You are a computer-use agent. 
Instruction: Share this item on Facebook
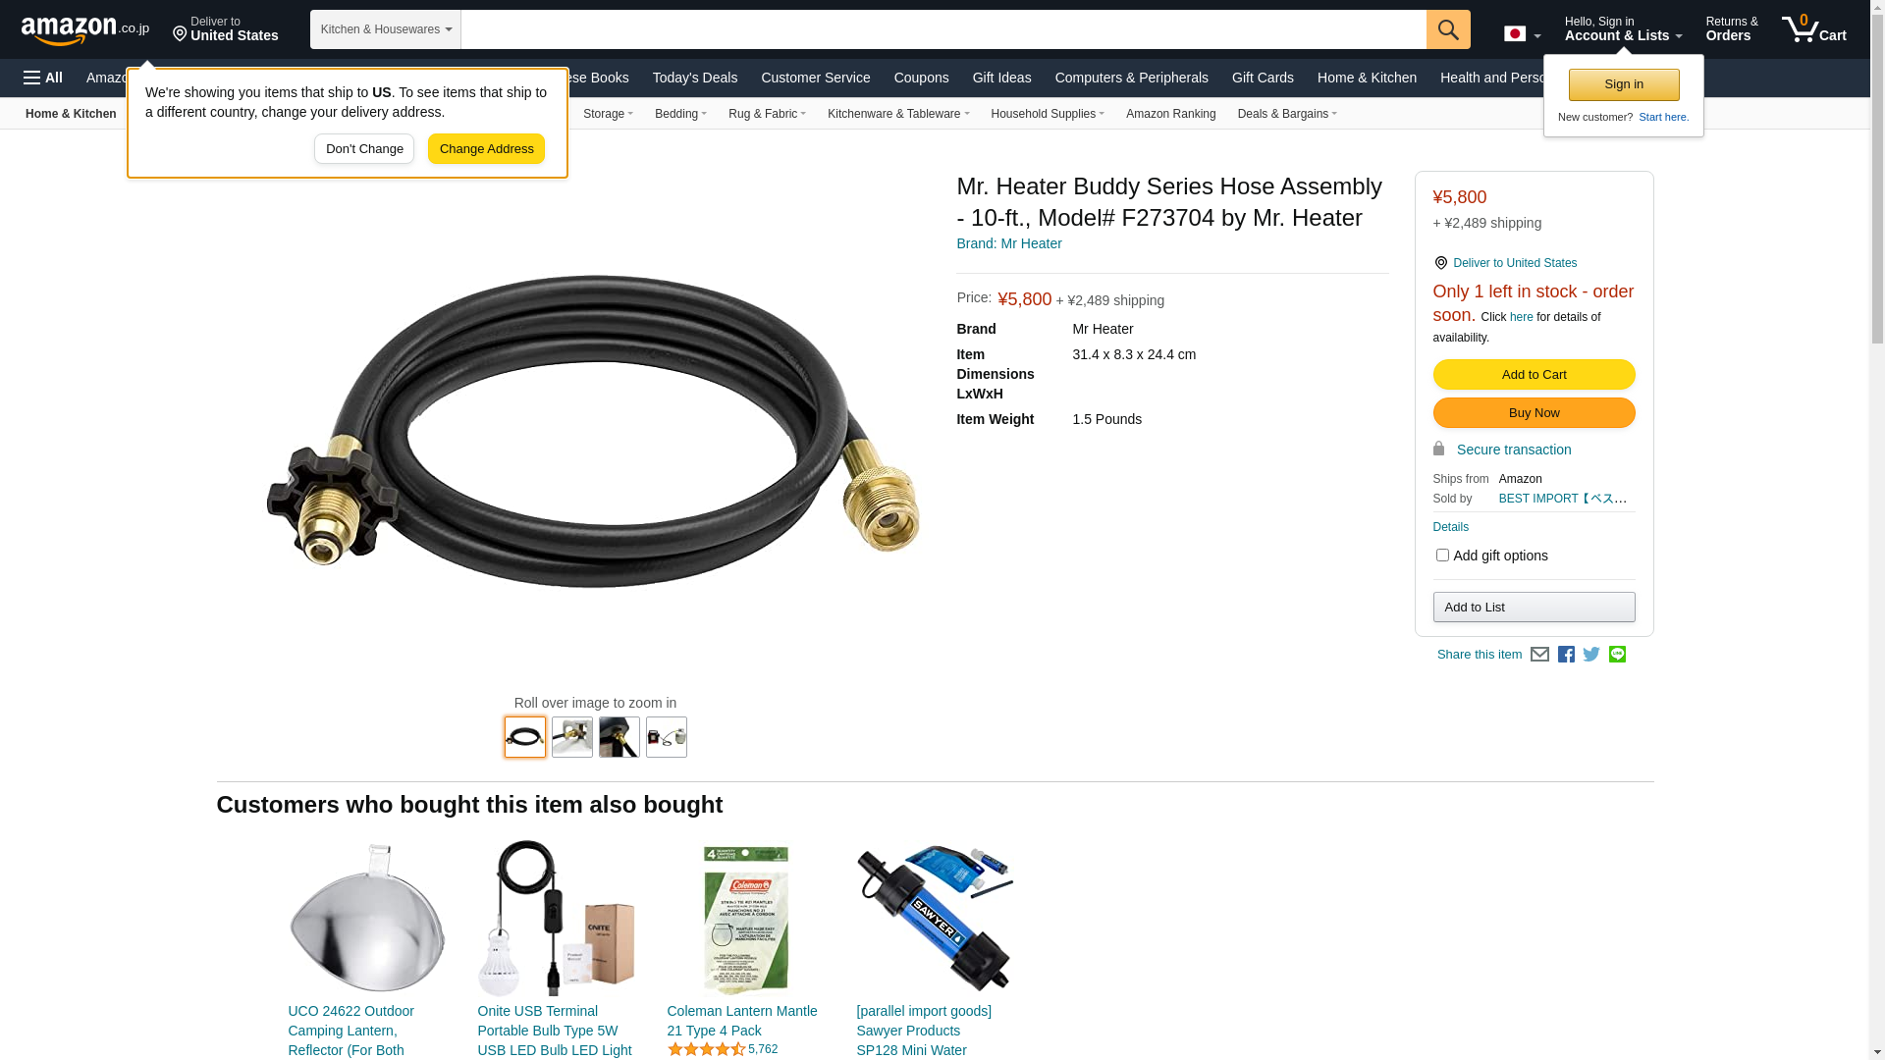(x=1566, y=655)
